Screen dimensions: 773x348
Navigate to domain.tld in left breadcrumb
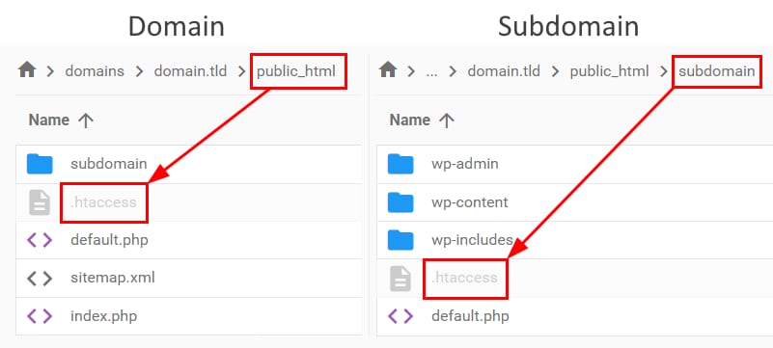click(190, 71)
